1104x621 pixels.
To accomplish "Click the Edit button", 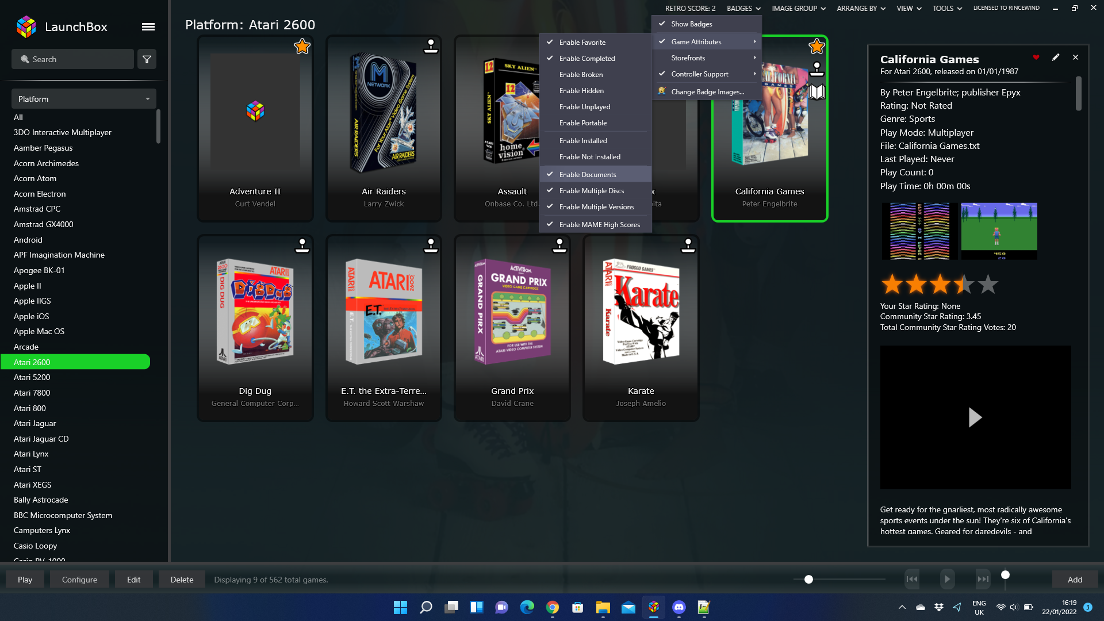I will click(133, 580).
